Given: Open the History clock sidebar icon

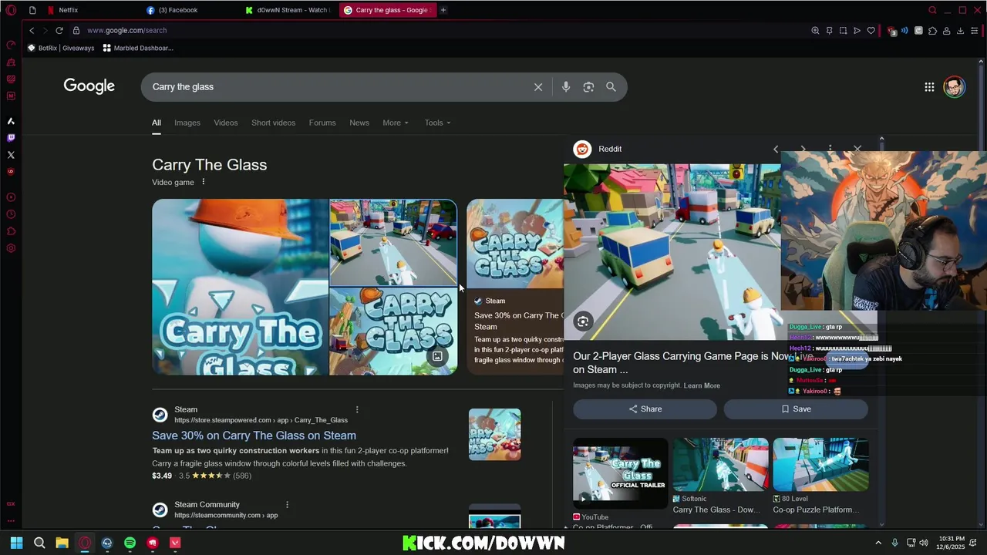Looking at the screenshot, I should 11,214.
